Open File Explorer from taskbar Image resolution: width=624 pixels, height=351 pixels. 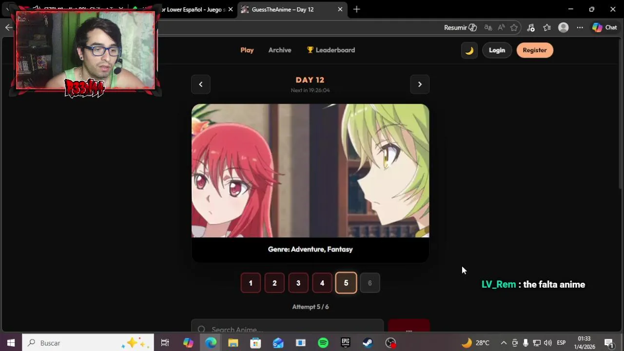[233, 343]
